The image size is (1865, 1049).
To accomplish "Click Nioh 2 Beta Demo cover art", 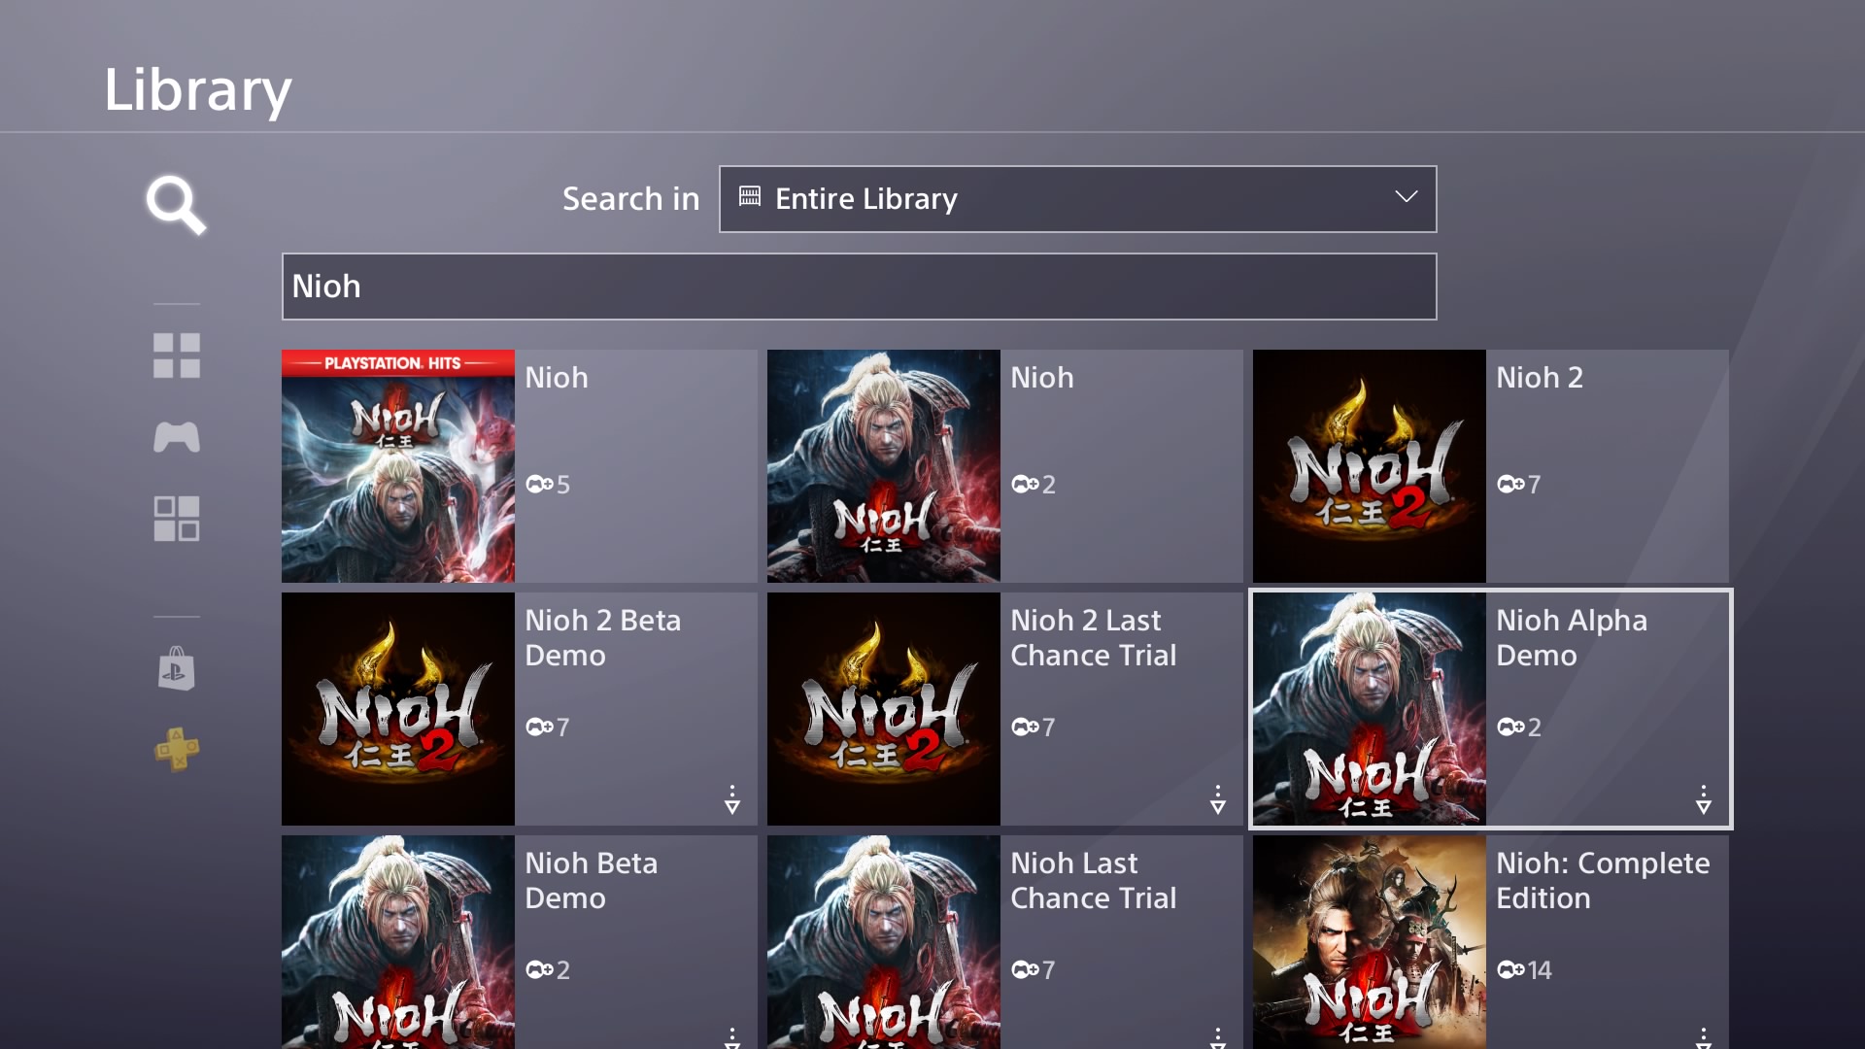I will [x=398, y=709].
